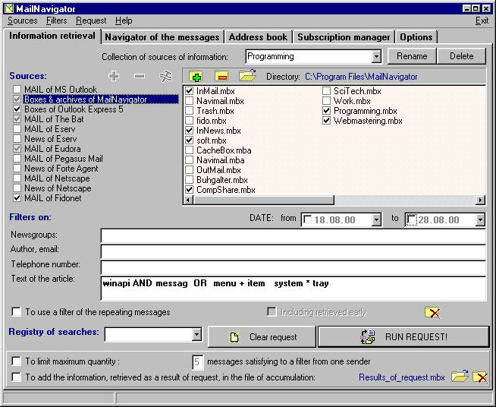Expand the Programming collection dropdown
Screen dimensions: 496x407
click(376, 56)
